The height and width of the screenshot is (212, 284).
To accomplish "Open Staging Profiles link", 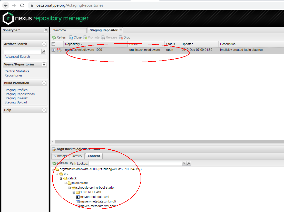I will (16, 90).
